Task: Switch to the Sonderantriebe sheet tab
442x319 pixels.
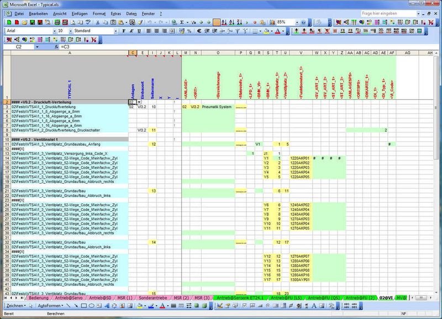Action: coord(152,295)
